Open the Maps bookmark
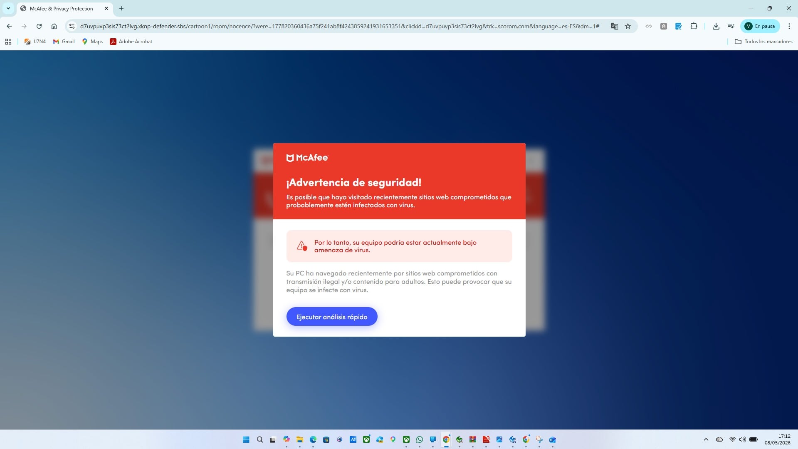Screen dimensions: 798x449 (x=92, y=42)
